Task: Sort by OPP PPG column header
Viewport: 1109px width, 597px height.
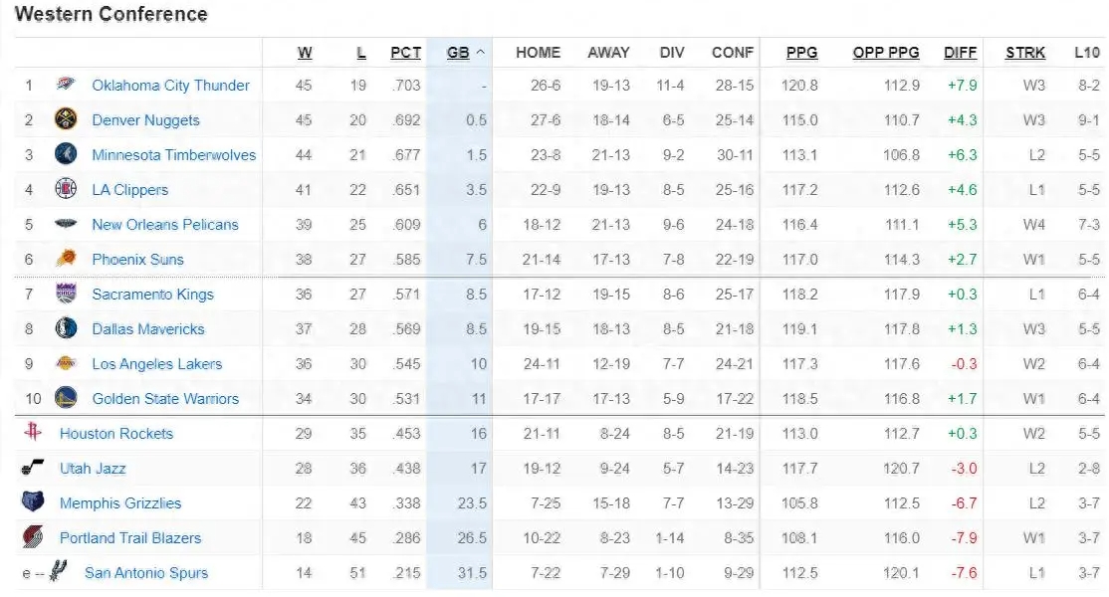Action: pos(885,53)
